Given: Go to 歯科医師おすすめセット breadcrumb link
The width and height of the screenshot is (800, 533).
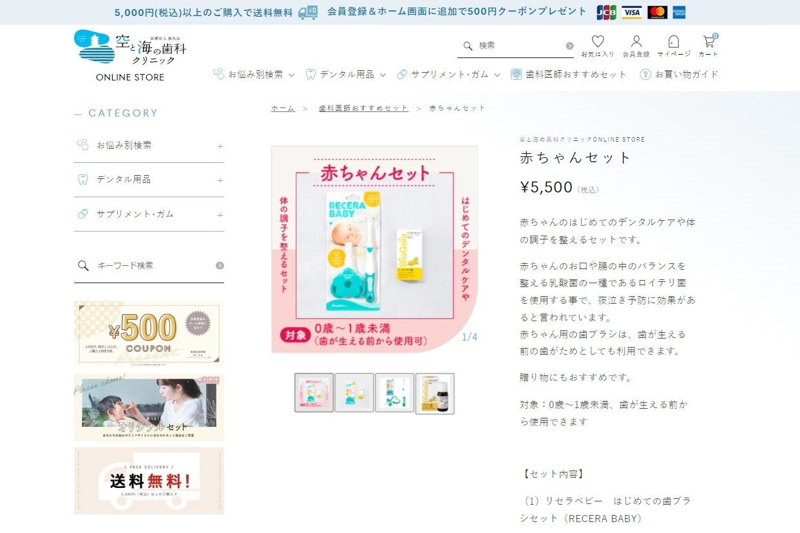Looking at the screenshot, I should coord(364,108).
